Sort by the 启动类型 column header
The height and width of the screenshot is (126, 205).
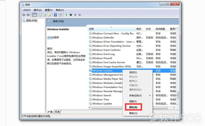click(x=161, y=29)
